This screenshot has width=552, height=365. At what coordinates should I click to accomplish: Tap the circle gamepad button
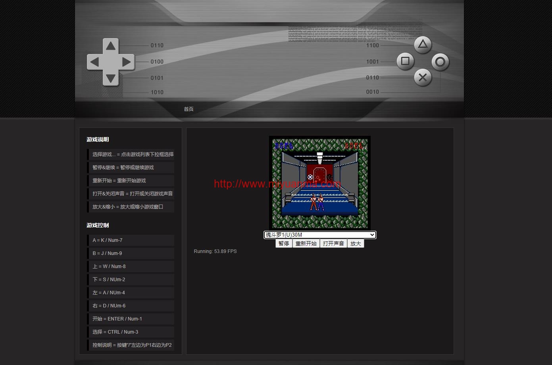pyautogui.click(x=440, y=62)
